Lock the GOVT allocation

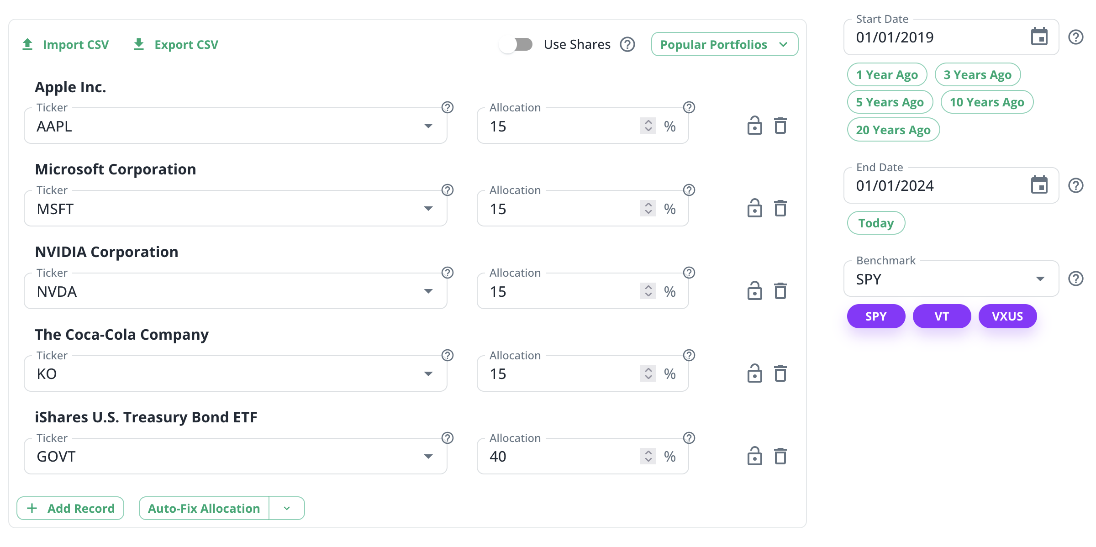754,456
